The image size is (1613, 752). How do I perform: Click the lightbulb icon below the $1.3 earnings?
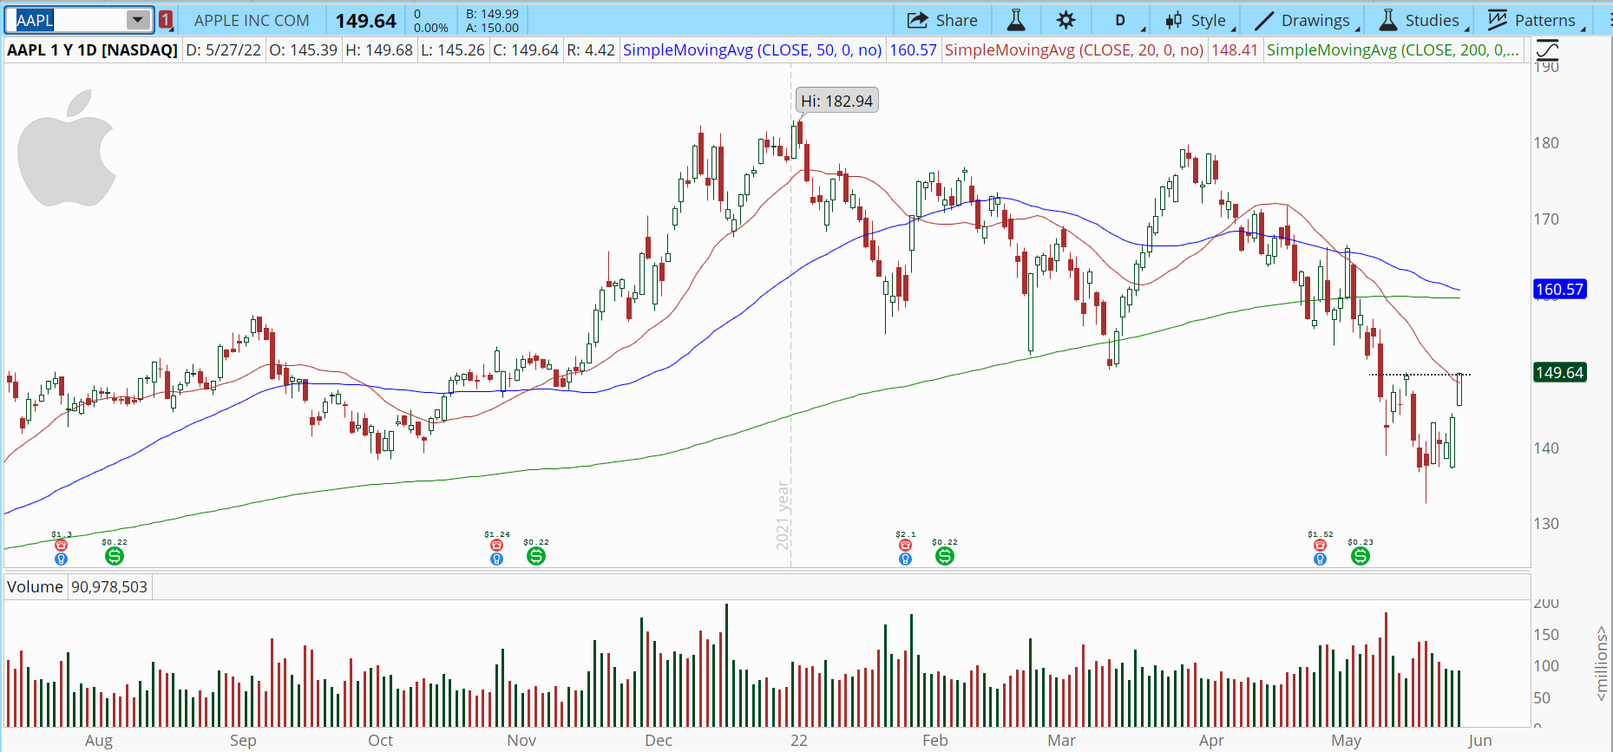click(61, 559)
